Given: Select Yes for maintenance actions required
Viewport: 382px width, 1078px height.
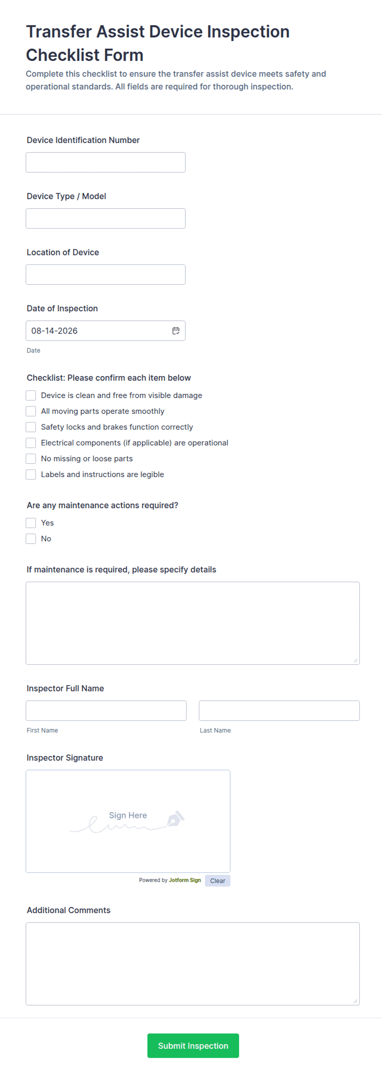Looking at the screenshot, I should click(31, 523).
